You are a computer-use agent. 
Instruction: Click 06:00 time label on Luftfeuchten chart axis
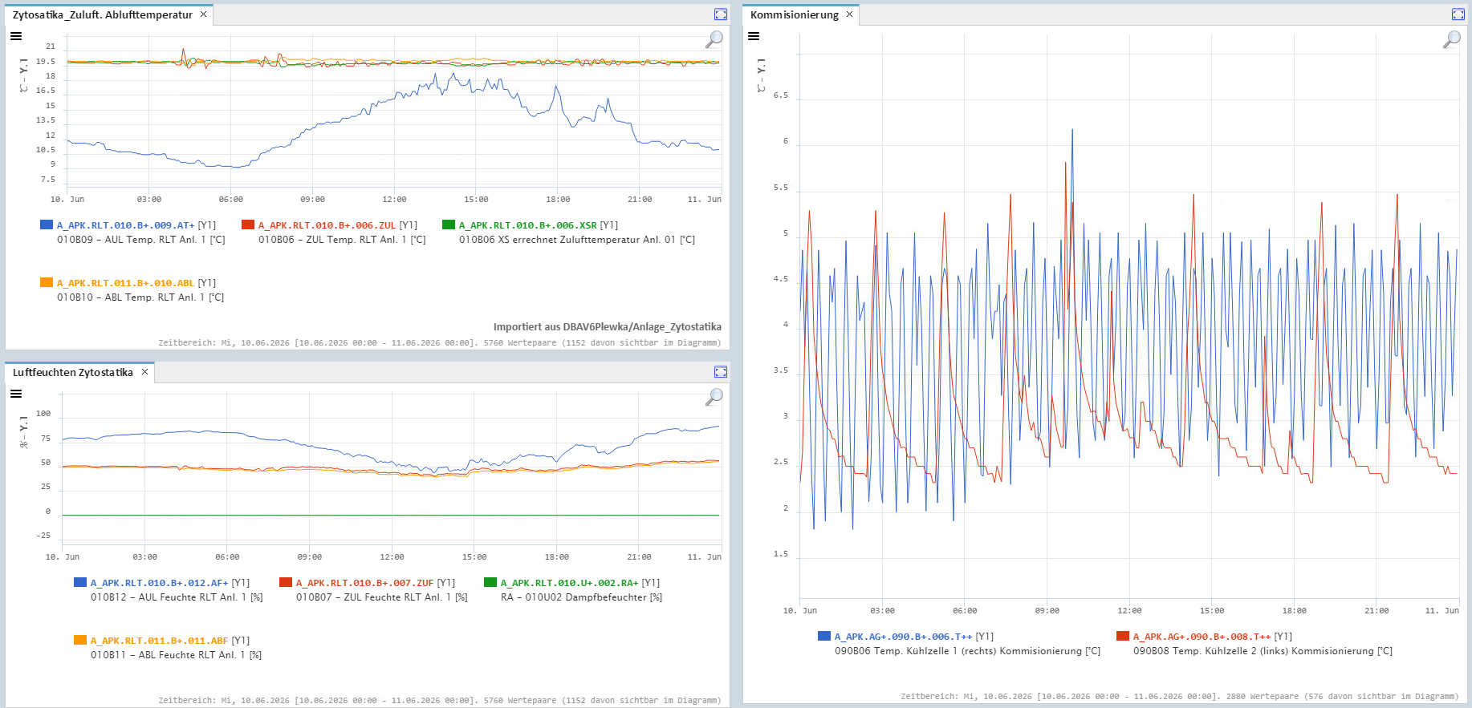pyautogui.click(x=227, y=557)
